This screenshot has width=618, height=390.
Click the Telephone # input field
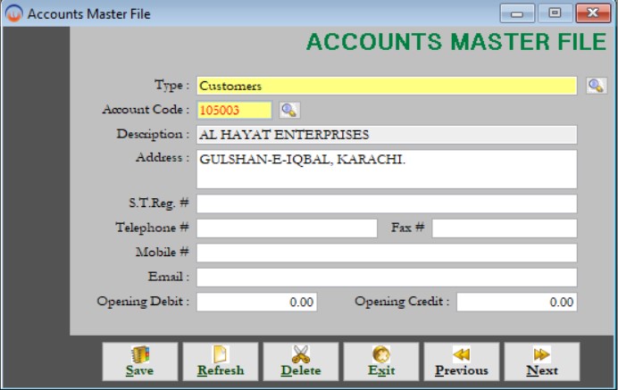click(287, 228)
